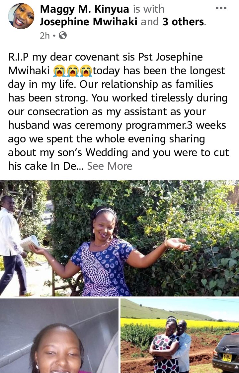The width and height of the screenshot is (239, 373).
Task: Open large photo of woman in blue dress
Action: pos(119,238)
